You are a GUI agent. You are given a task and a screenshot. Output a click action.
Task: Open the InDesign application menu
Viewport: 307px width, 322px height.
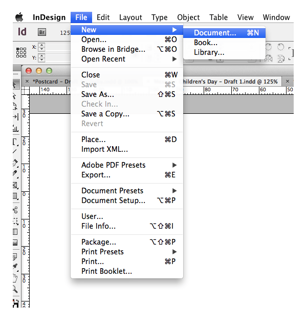[x=49, y=17]
